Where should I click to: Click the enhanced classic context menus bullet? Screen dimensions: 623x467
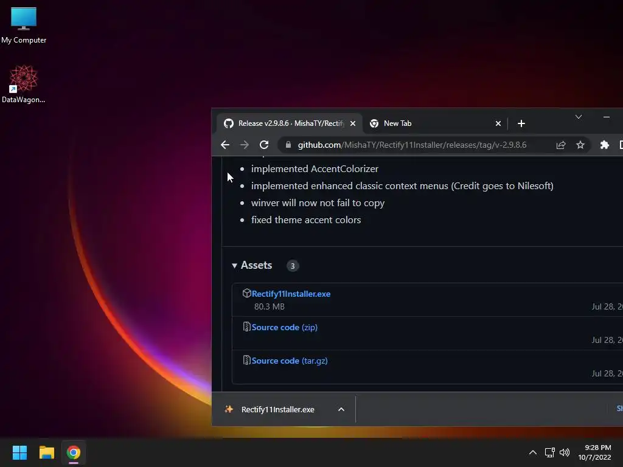402,186
